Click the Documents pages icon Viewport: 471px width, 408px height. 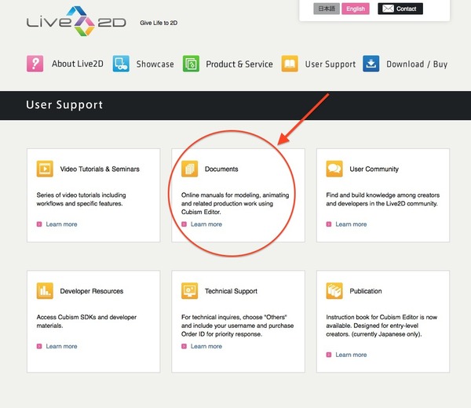[189, 169]
